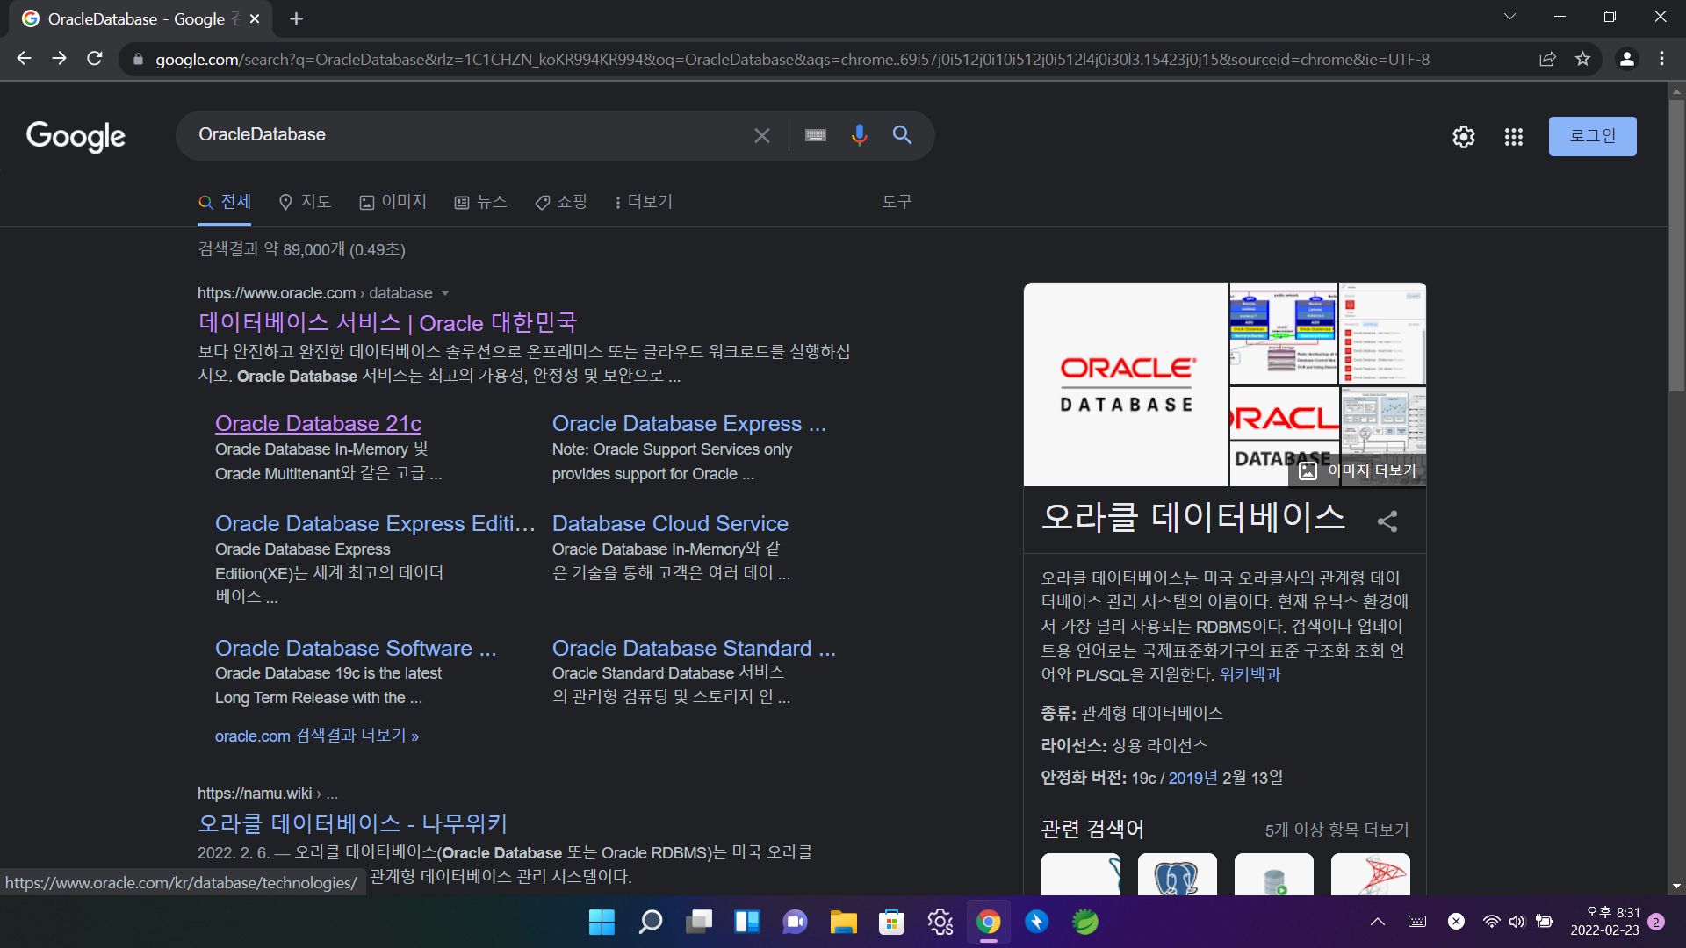Open the Google apps grid
The height and width of the screenshot is (948, 1686).
click(x=1513, y=137)
